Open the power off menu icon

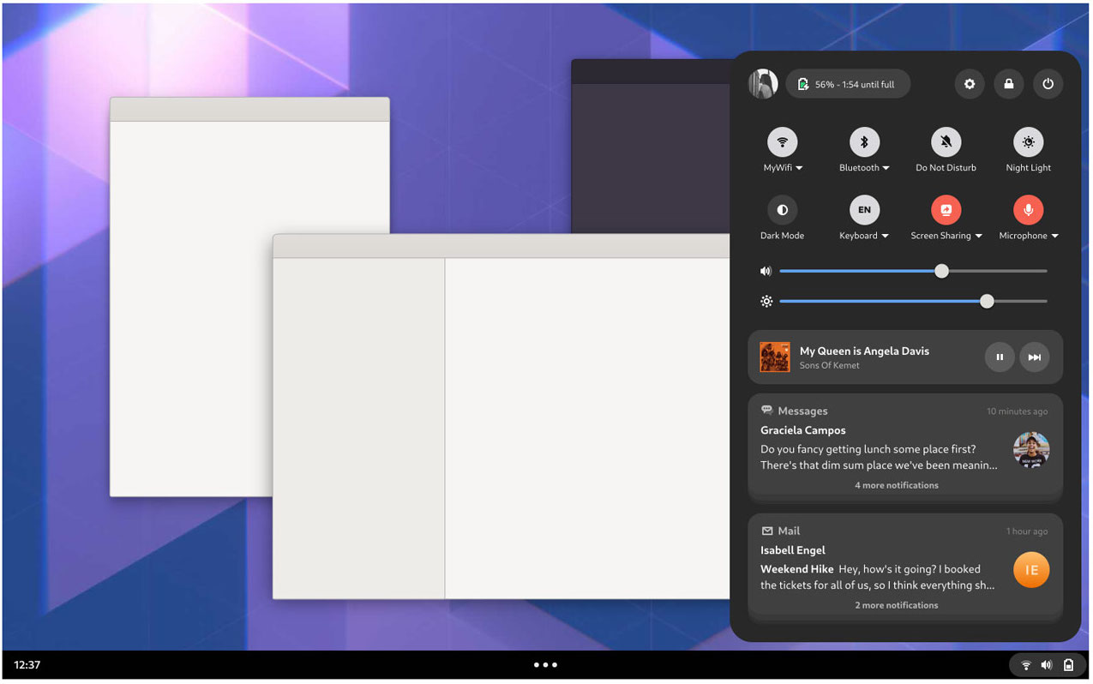point(1048,84)
